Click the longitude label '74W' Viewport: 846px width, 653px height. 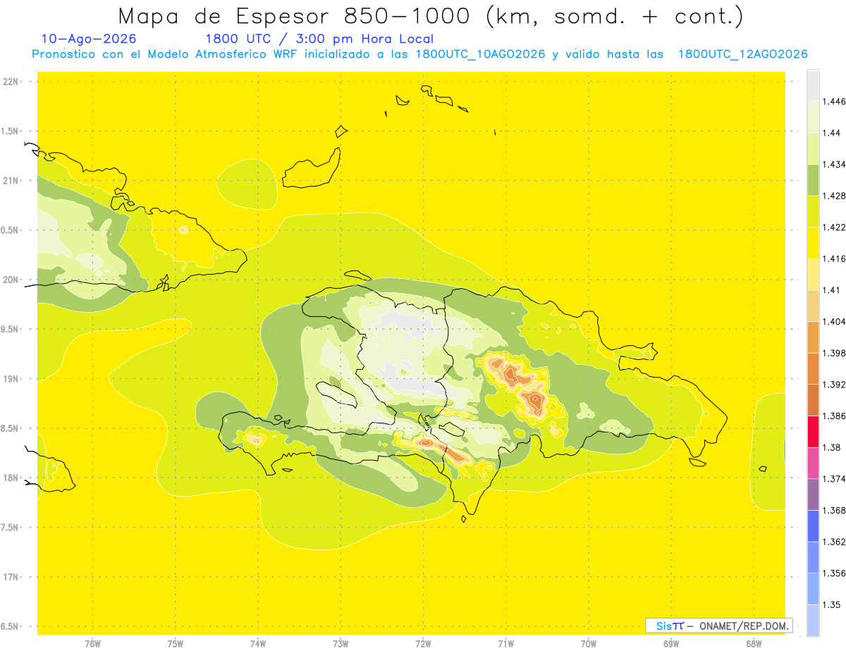(x=258, y=644)
